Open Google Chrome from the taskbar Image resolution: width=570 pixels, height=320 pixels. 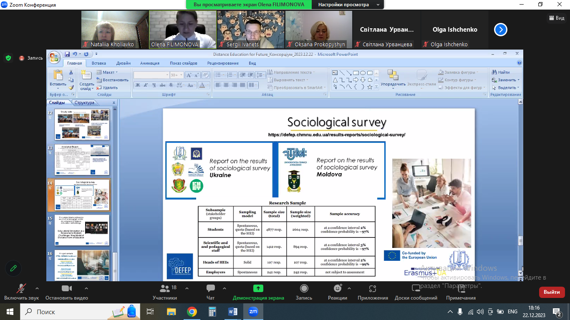pyautogui.click(x=192, y=311)
